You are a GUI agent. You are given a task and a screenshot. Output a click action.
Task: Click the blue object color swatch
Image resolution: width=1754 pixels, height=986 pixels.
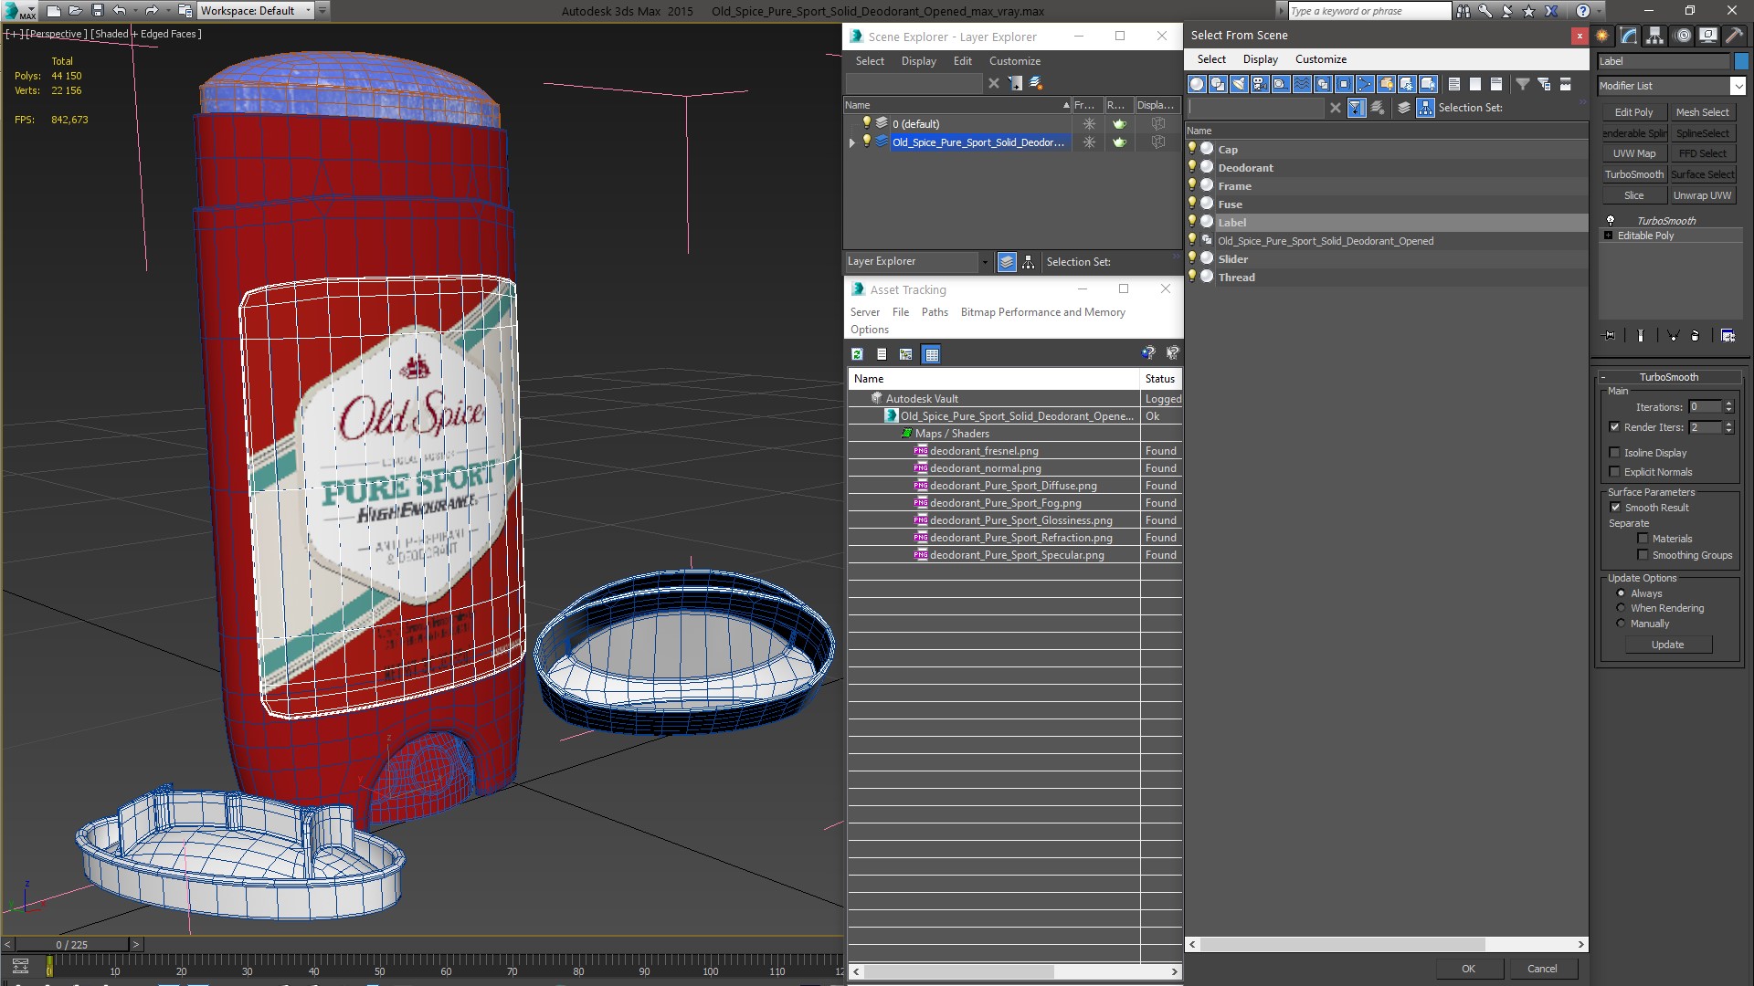[1741, 61]
